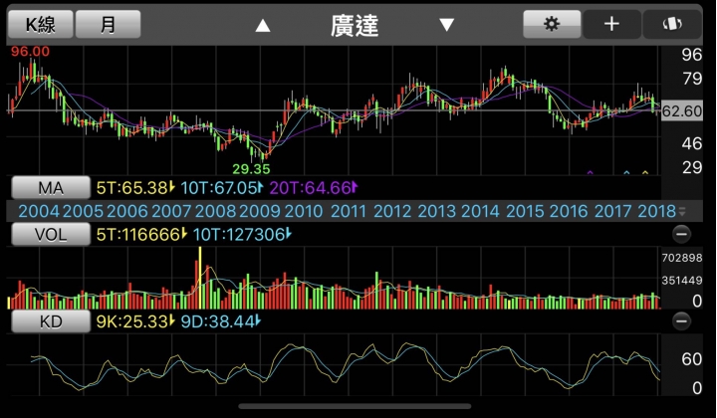The image size is (717, 418).
Task: Tap the 2011 year label
Action: pos(349,212)
